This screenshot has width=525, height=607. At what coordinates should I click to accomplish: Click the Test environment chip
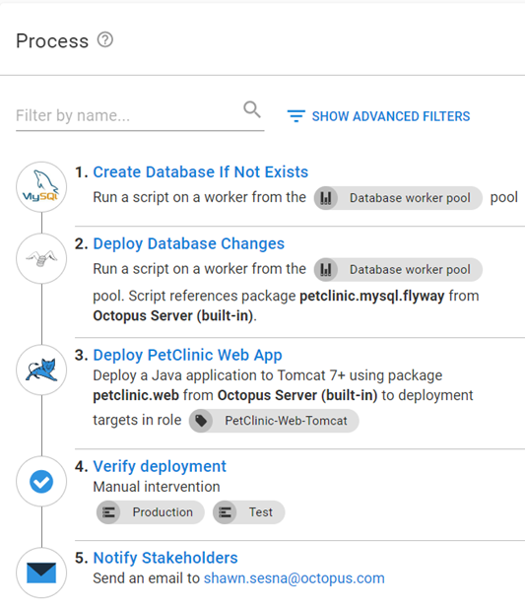point(249,512)
